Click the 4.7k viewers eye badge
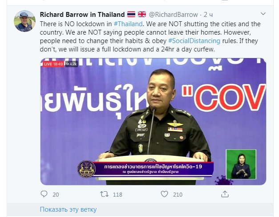279x217 pixels. [x=71, y=64]
